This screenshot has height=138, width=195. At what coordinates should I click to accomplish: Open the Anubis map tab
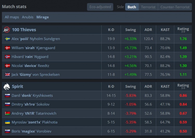coord(28,17)
